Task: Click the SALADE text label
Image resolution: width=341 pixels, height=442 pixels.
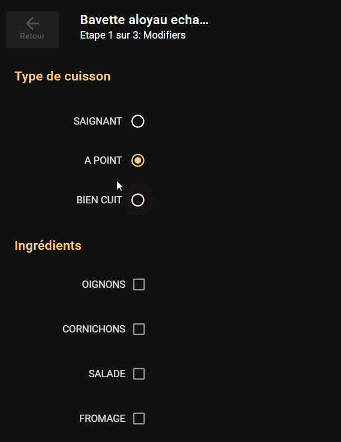Action: click(x=107, y=374)
